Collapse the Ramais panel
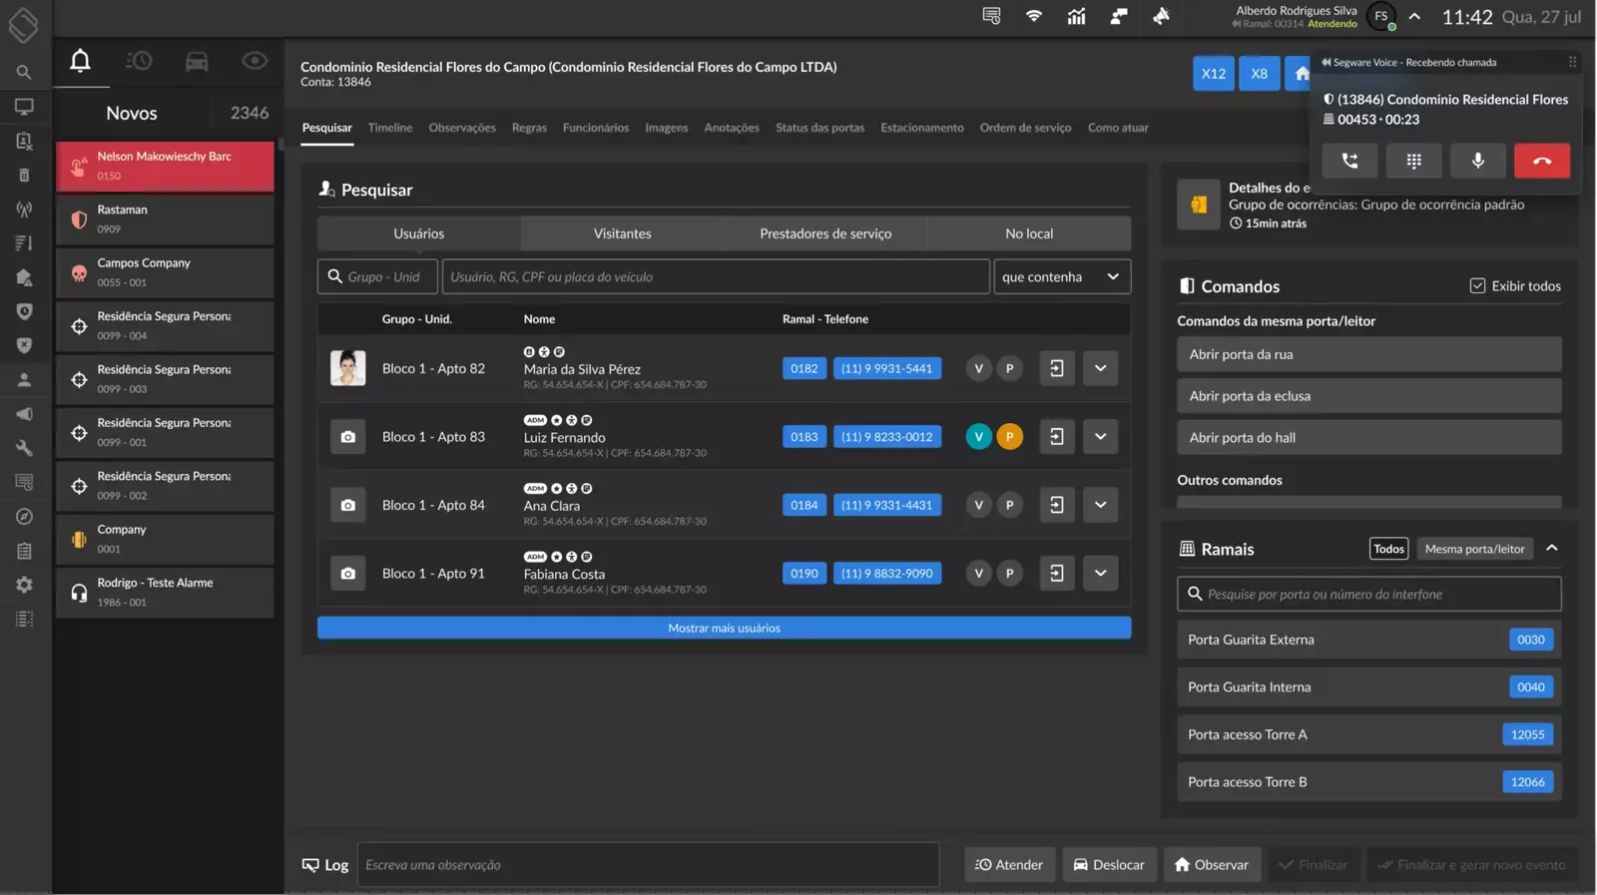The width and height of the screenshot is (1597, 895). pos(1551,549)
